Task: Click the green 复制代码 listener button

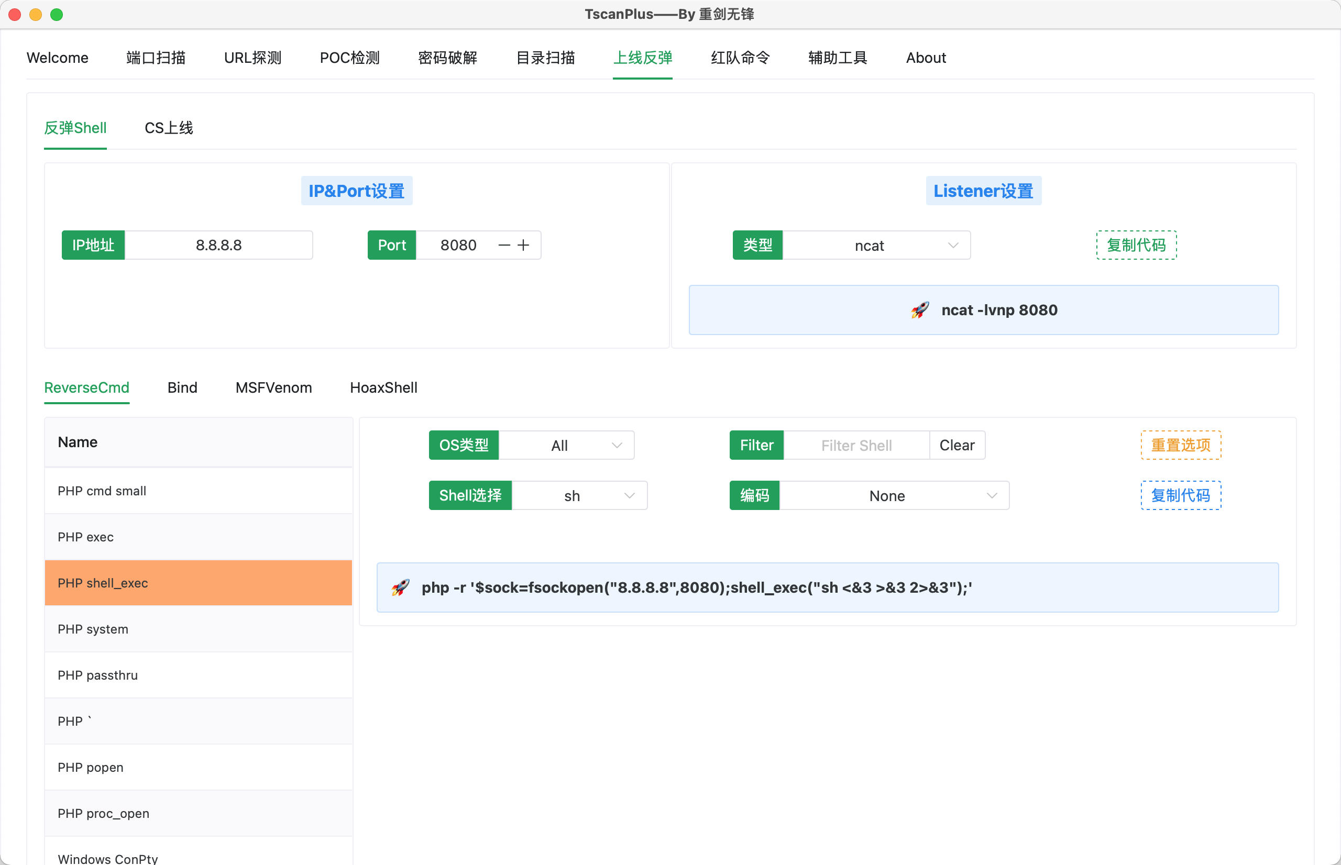Action: [1136, 246]
